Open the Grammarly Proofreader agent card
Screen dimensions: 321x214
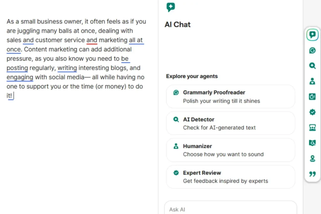[230, 97]
